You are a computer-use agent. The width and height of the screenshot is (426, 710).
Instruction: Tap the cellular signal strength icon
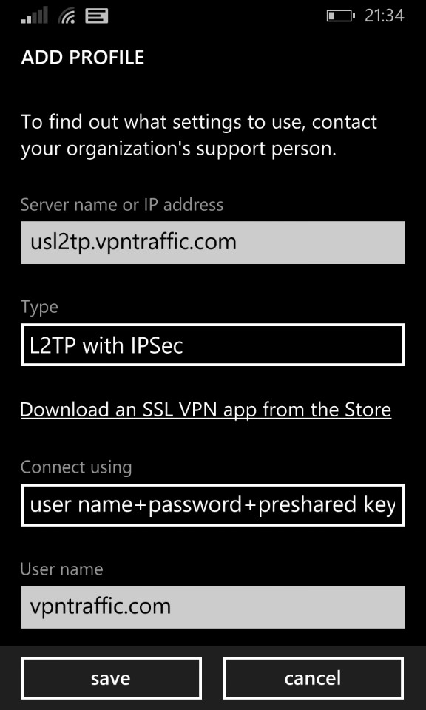point(35,16)
